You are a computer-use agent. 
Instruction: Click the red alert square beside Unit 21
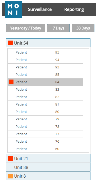click(11, 159)
